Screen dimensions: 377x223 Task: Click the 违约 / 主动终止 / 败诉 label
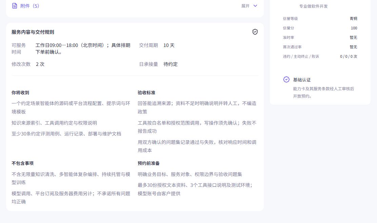[301, 56]
